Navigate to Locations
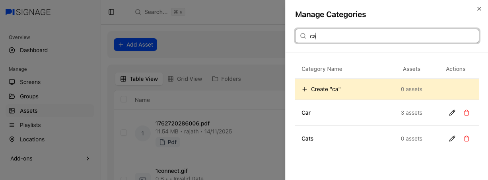The height and width of the screenshot is (180, 488). click(32, 139)
